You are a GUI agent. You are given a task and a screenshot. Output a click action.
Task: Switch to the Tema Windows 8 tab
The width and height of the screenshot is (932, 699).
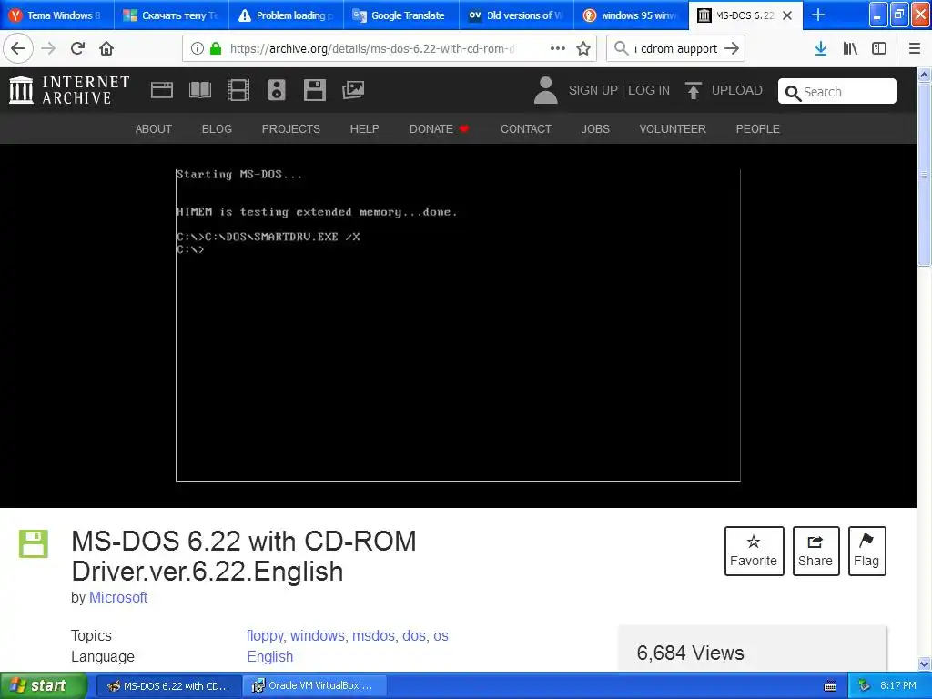pyautogui.click(x=57, y=15)
